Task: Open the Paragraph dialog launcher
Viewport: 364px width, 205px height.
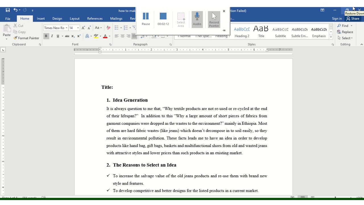Action: pyautogui.click(x=171, y=44)
